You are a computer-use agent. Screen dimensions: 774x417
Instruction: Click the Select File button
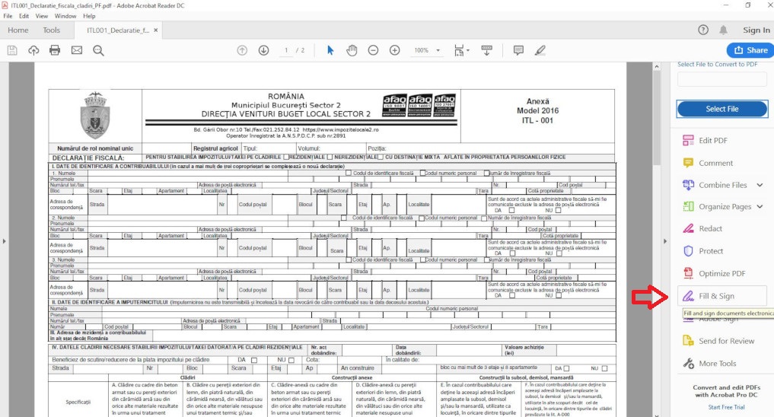click(x=722, y=109)
